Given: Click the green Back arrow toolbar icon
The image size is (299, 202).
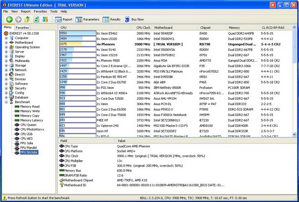Looking at the screenshot, I should (x=9, y=19).
